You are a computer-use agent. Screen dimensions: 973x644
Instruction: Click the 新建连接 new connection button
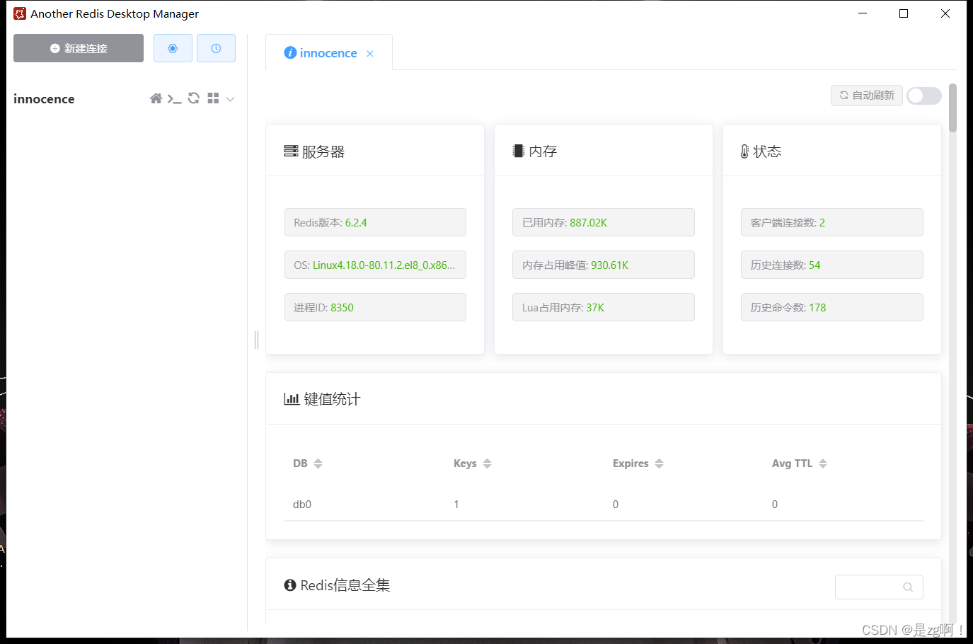79,48
